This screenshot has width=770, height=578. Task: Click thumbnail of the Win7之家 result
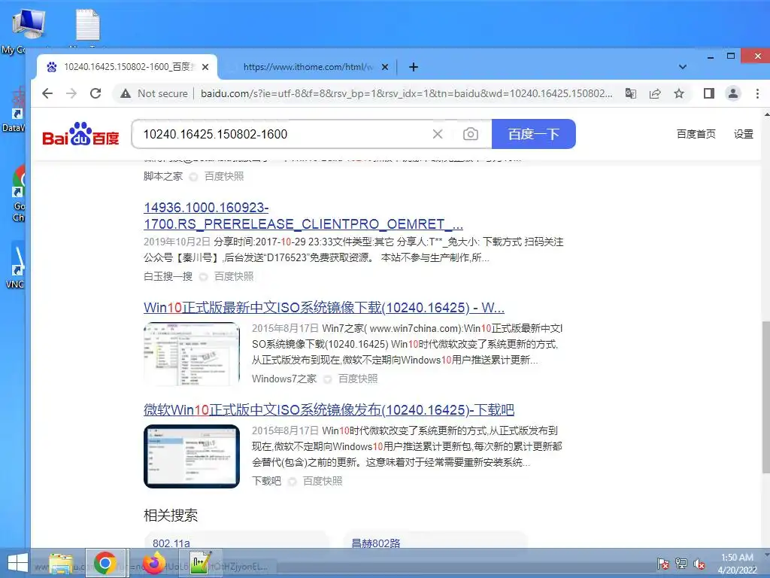(x=192, y=354)
